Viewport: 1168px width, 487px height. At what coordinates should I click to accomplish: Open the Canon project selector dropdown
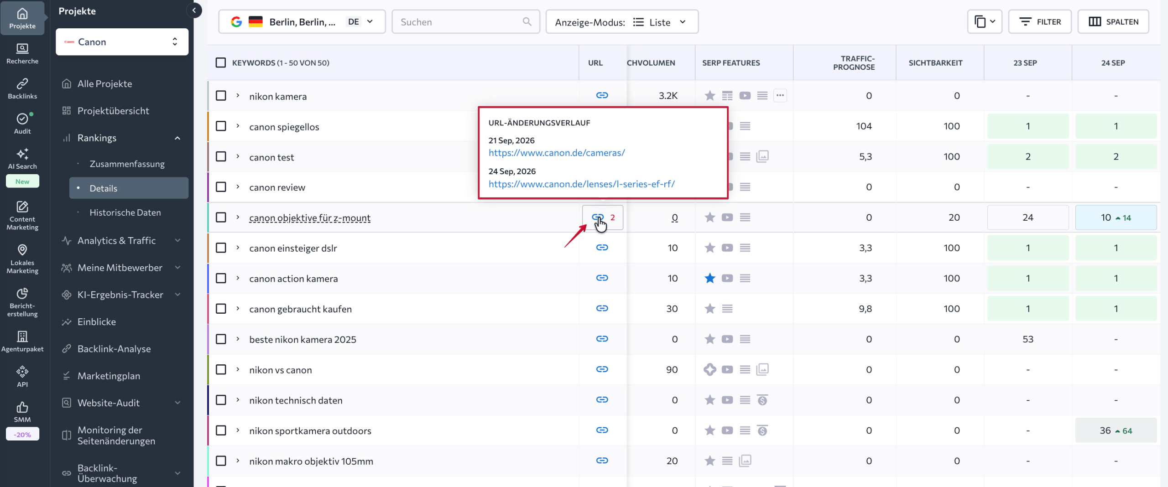[x=122, y=42]
